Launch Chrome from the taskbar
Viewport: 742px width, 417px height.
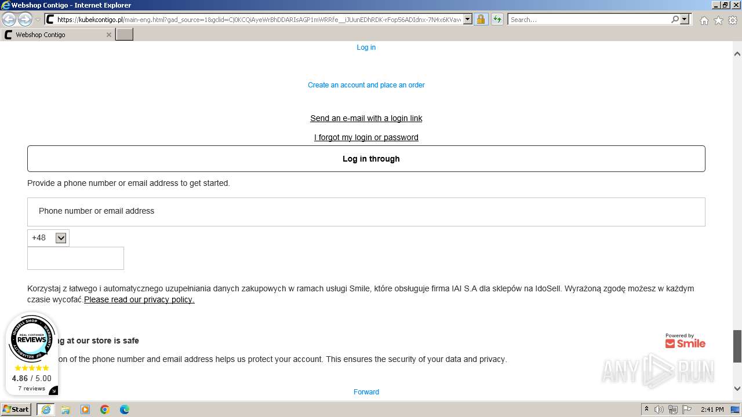click(105, 409)
